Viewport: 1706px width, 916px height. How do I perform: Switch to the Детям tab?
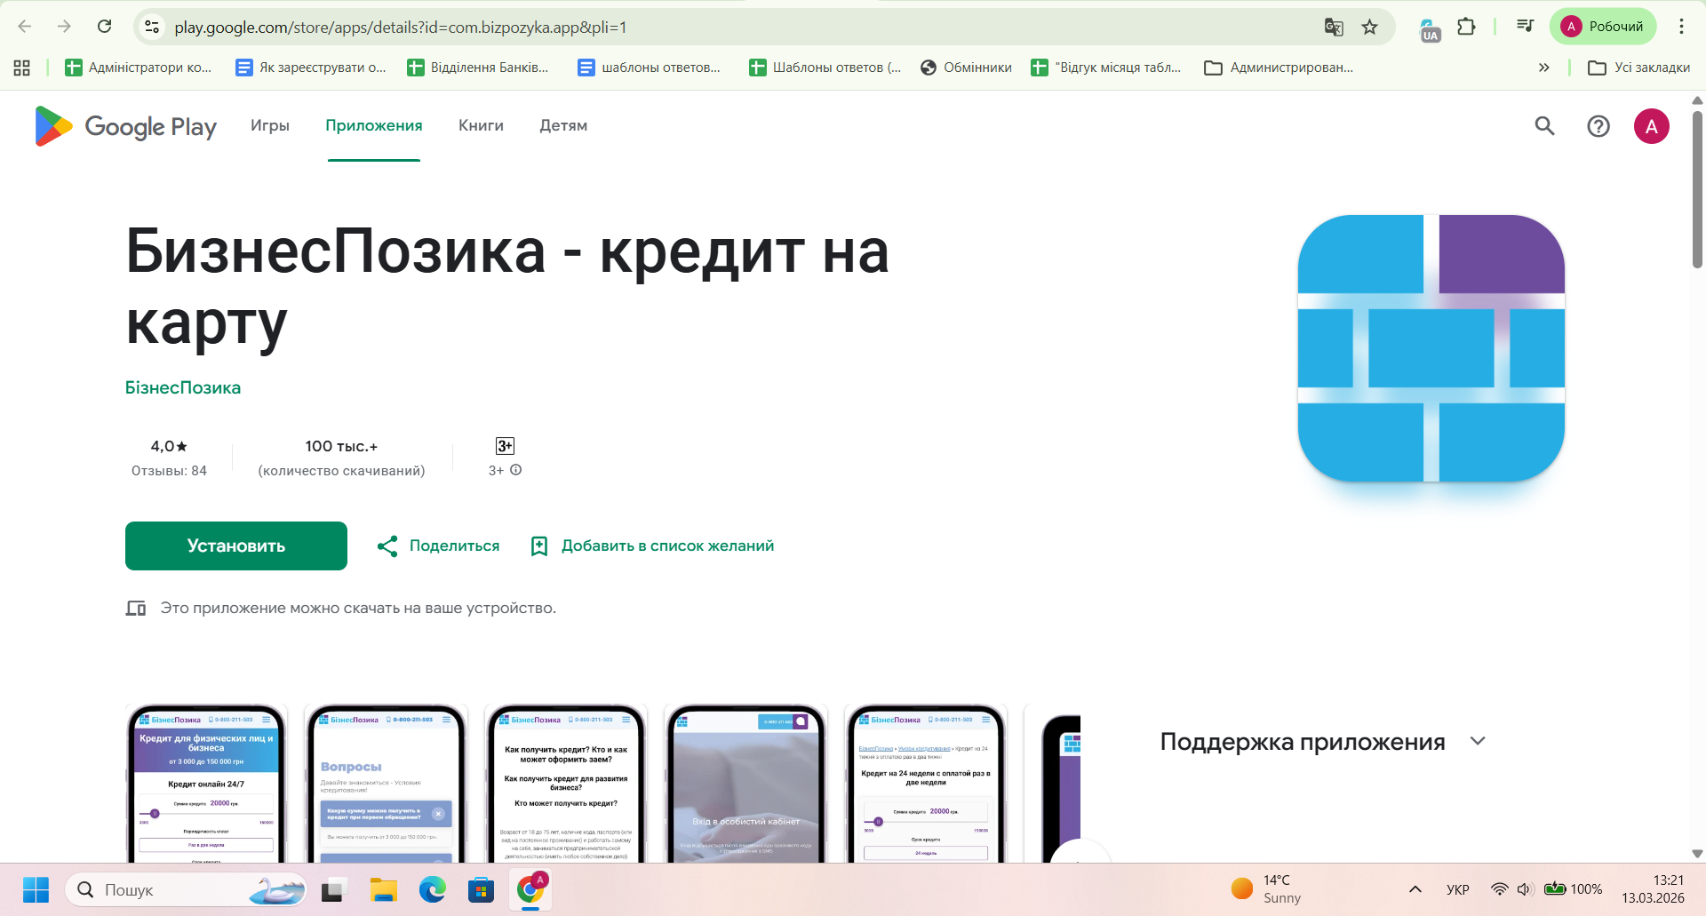(563, 125)
